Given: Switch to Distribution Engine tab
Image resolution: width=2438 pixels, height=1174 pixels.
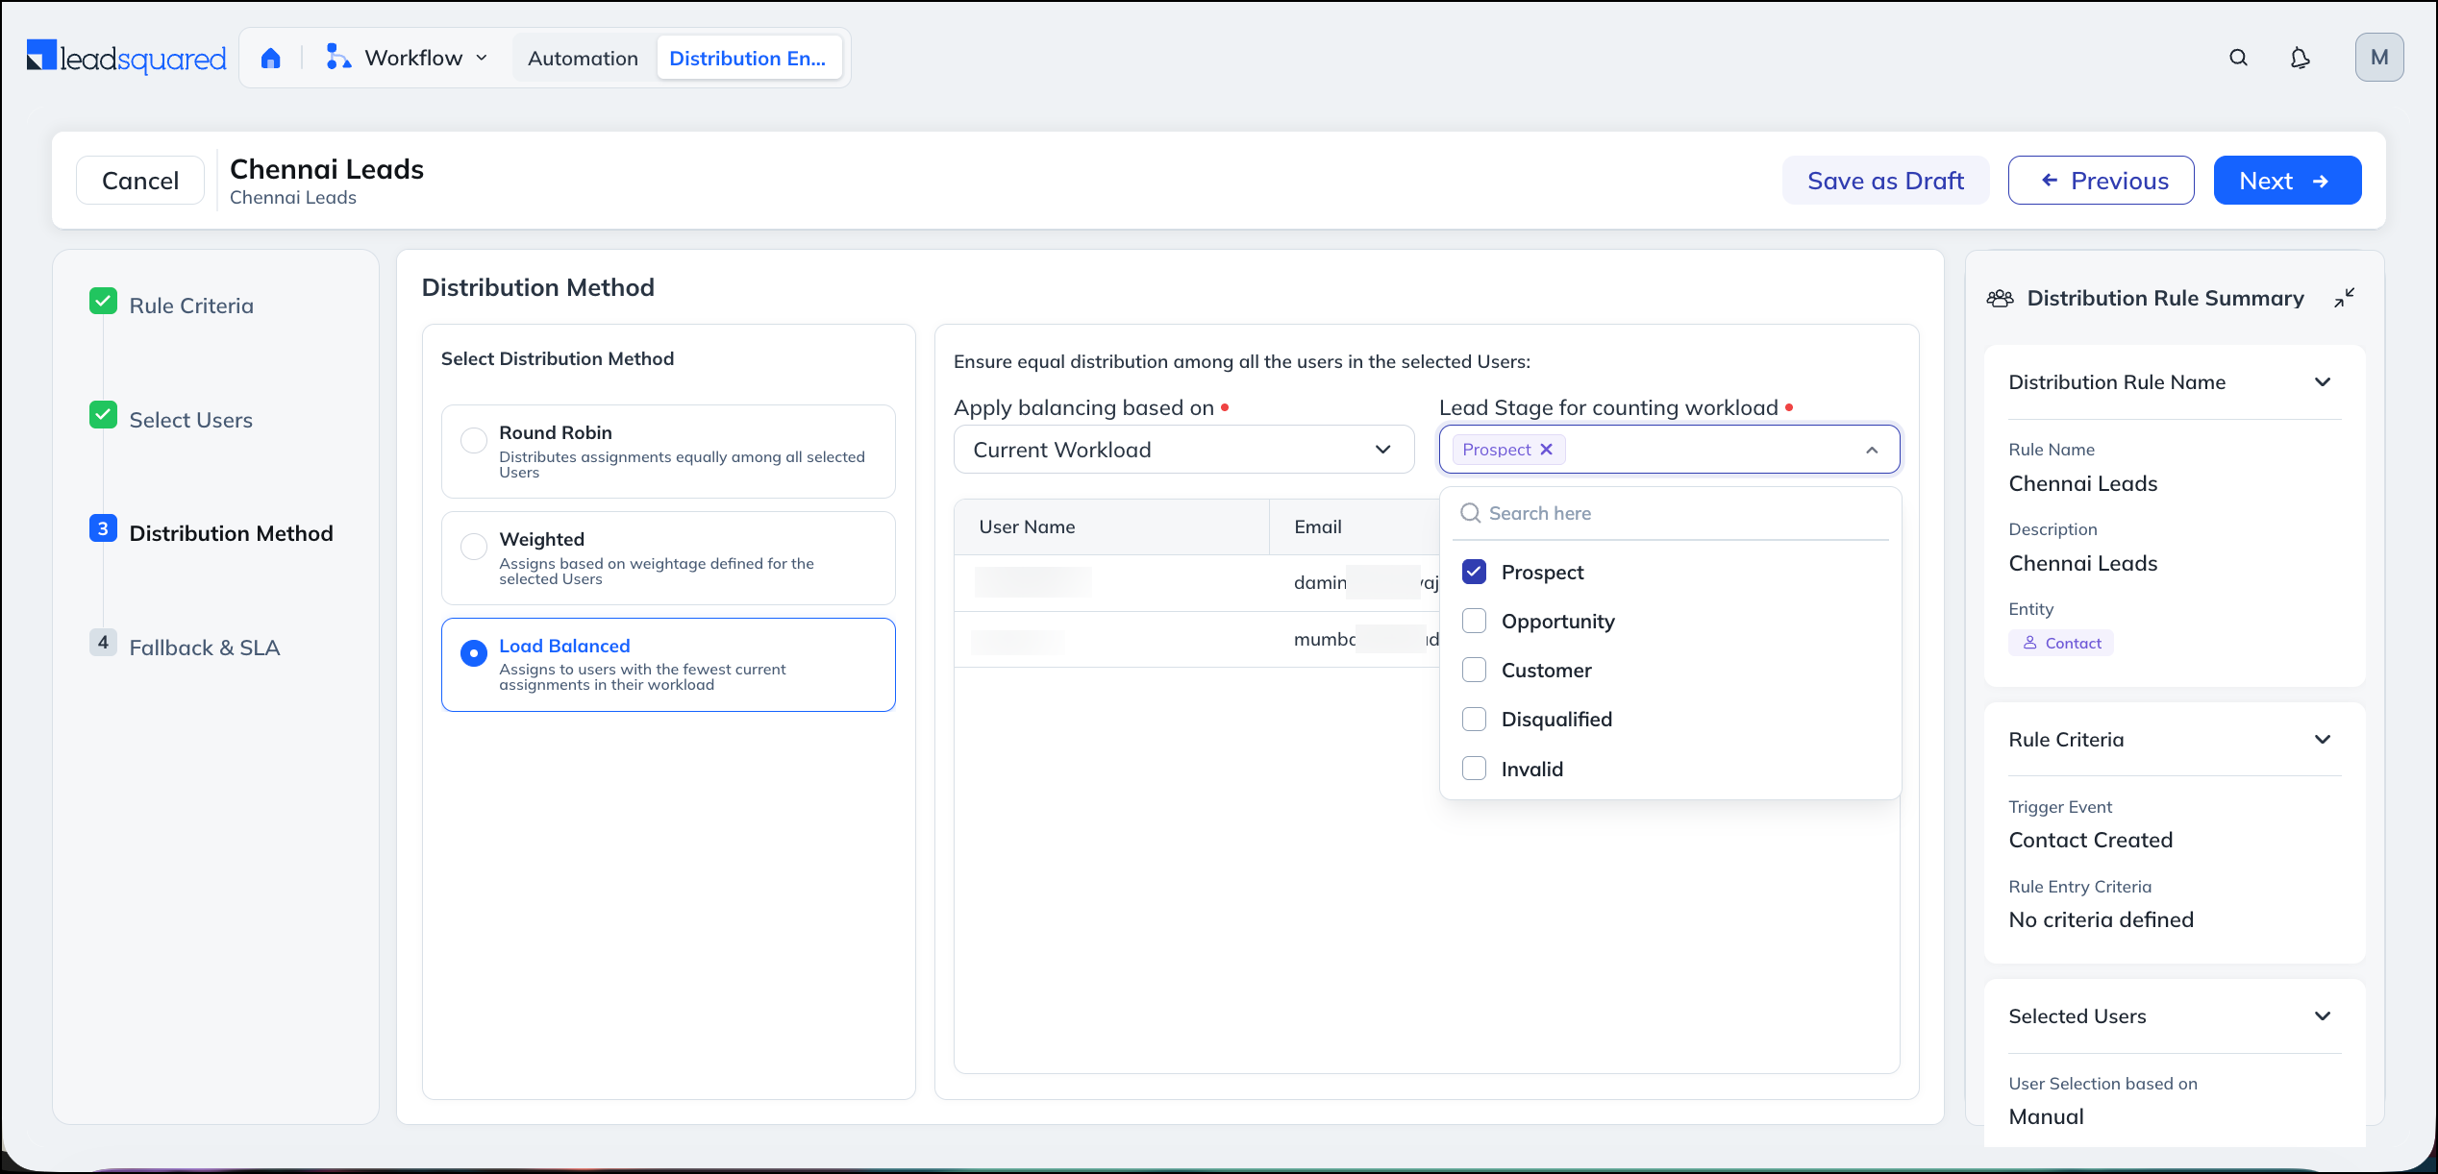Looking at the screenshot, I should 748,59.
